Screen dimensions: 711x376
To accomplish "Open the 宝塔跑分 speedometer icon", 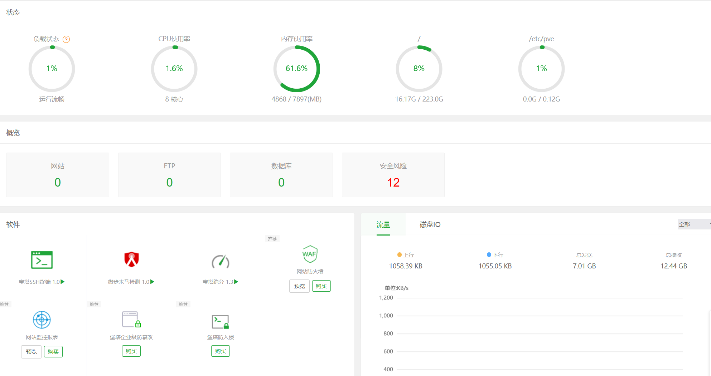I will [x=221, y=261].
